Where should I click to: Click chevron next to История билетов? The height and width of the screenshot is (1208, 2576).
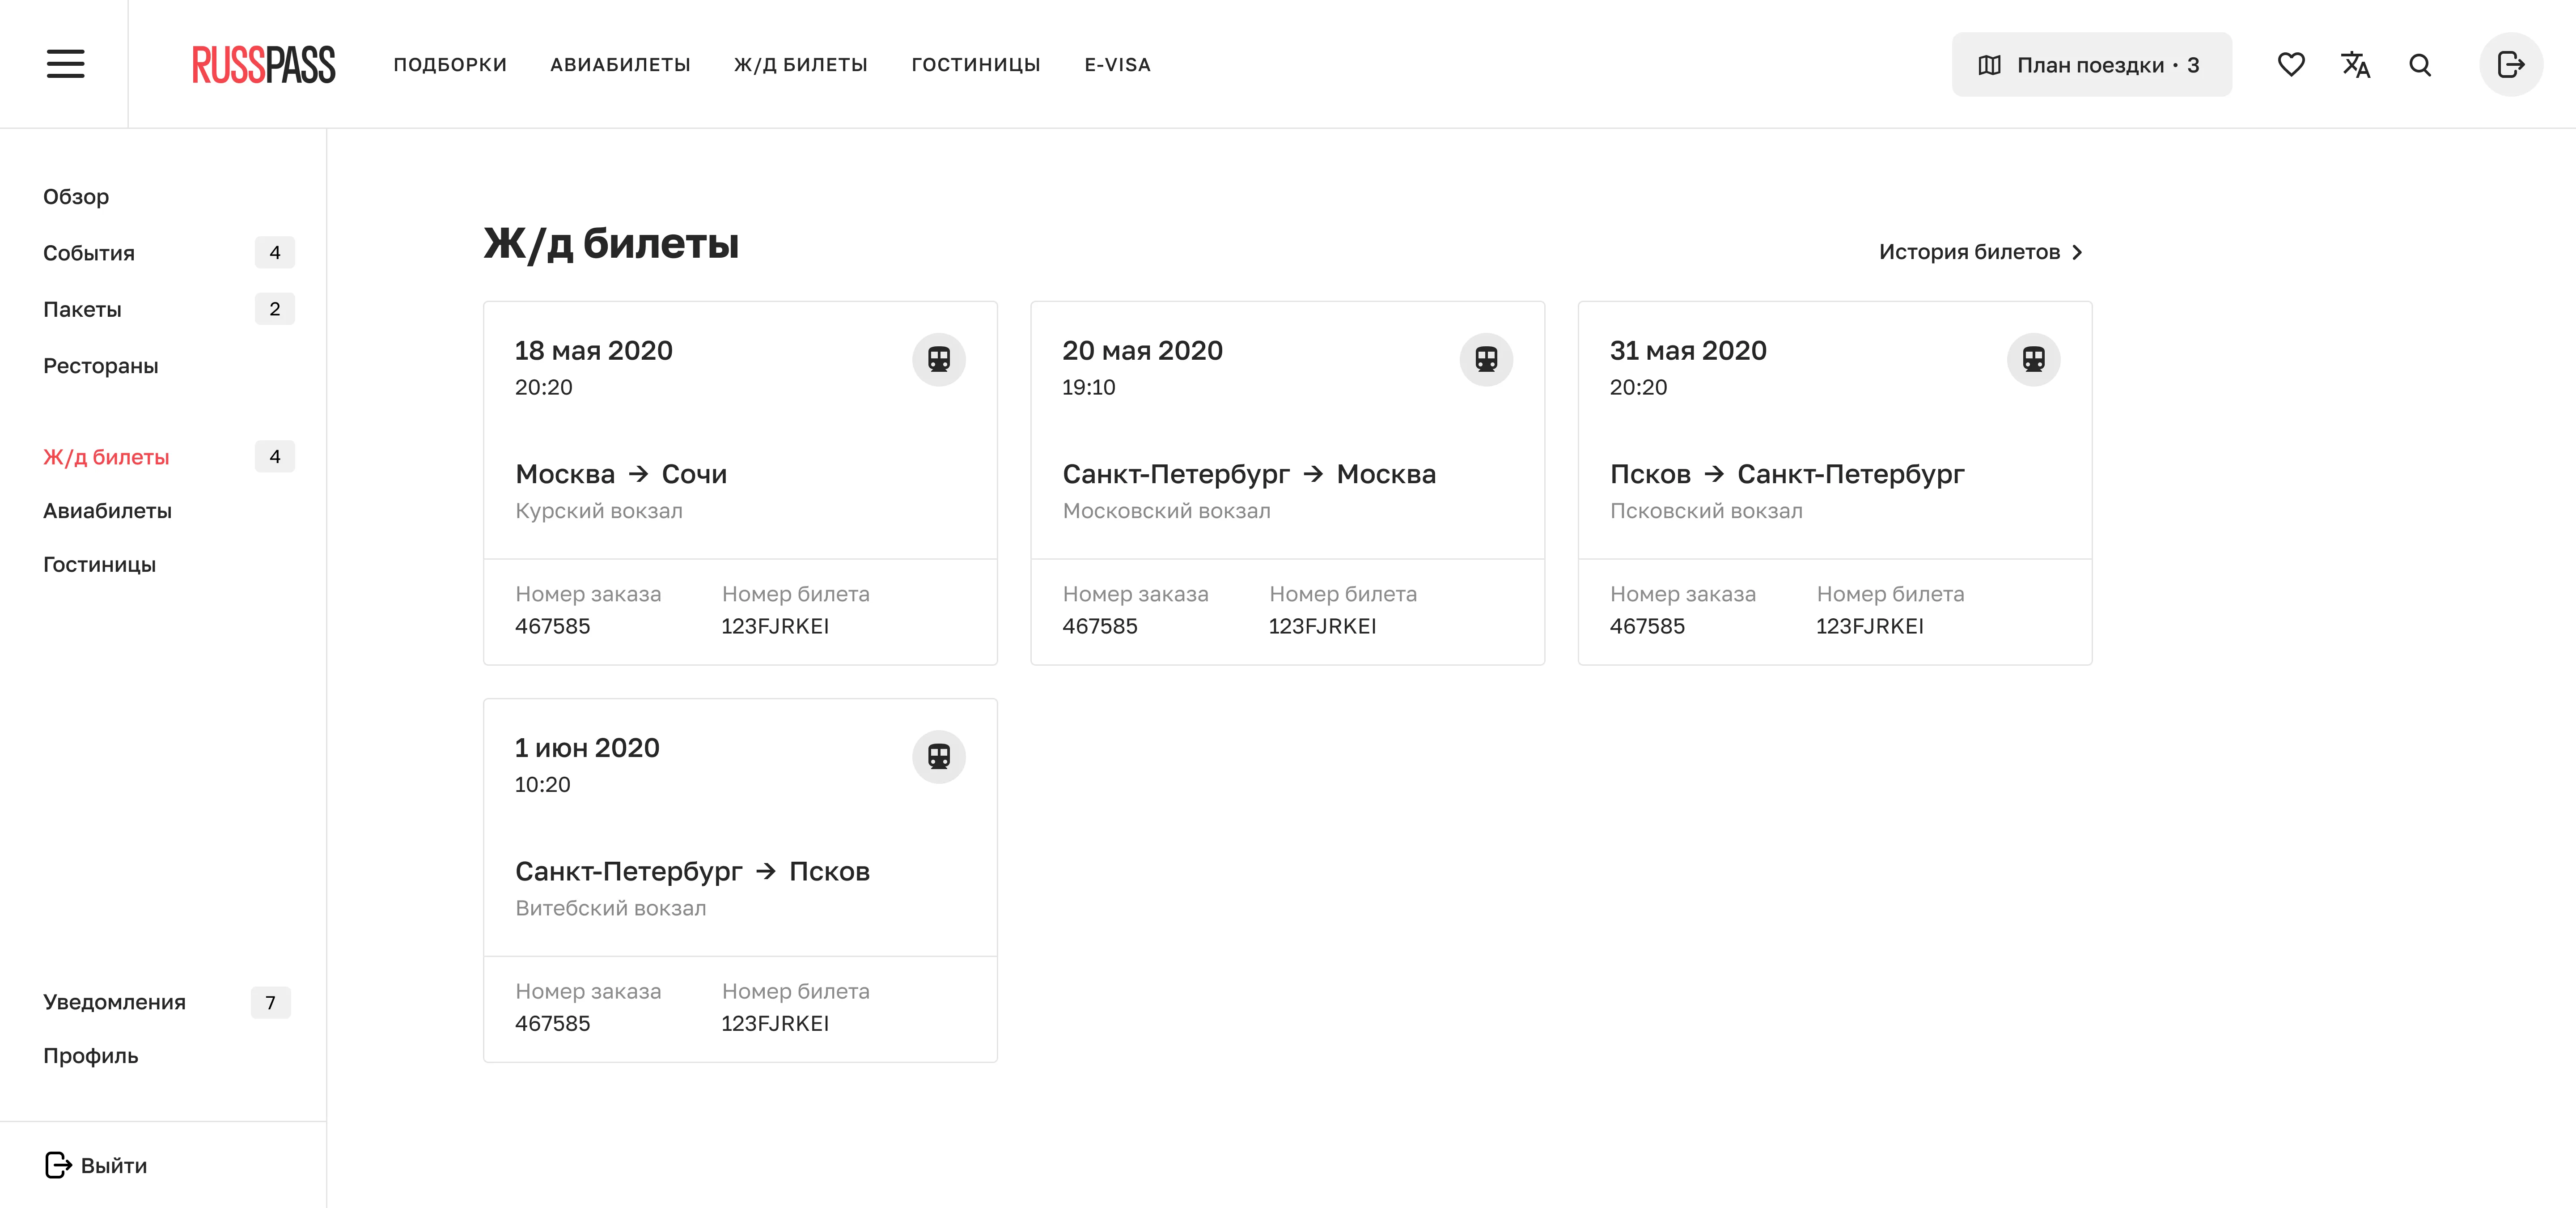point(2078,252)
